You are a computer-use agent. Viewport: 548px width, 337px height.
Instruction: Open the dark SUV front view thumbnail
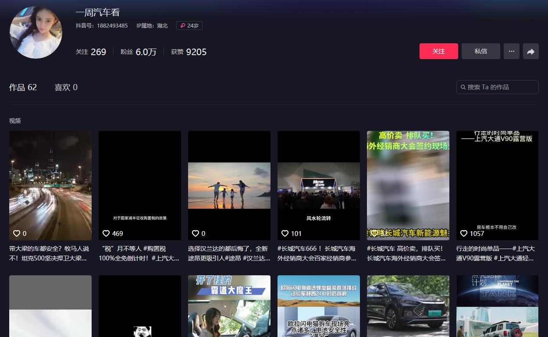408,306
